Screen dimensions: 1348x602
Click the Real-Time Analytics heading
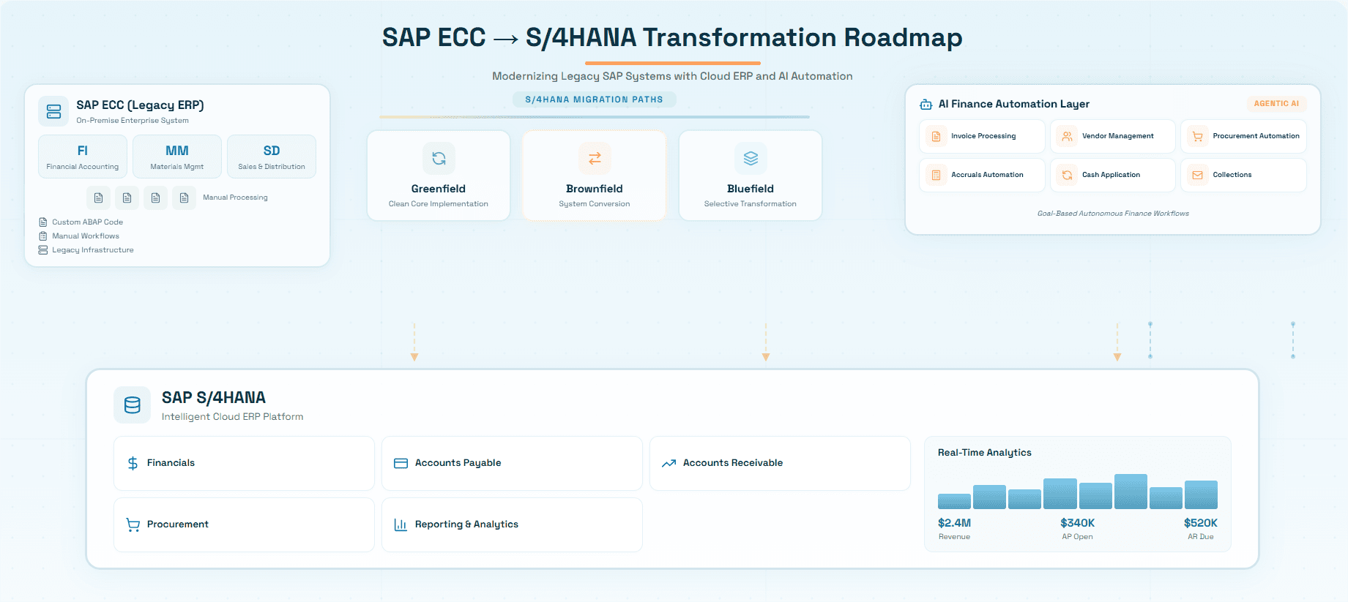click(984, 453)
